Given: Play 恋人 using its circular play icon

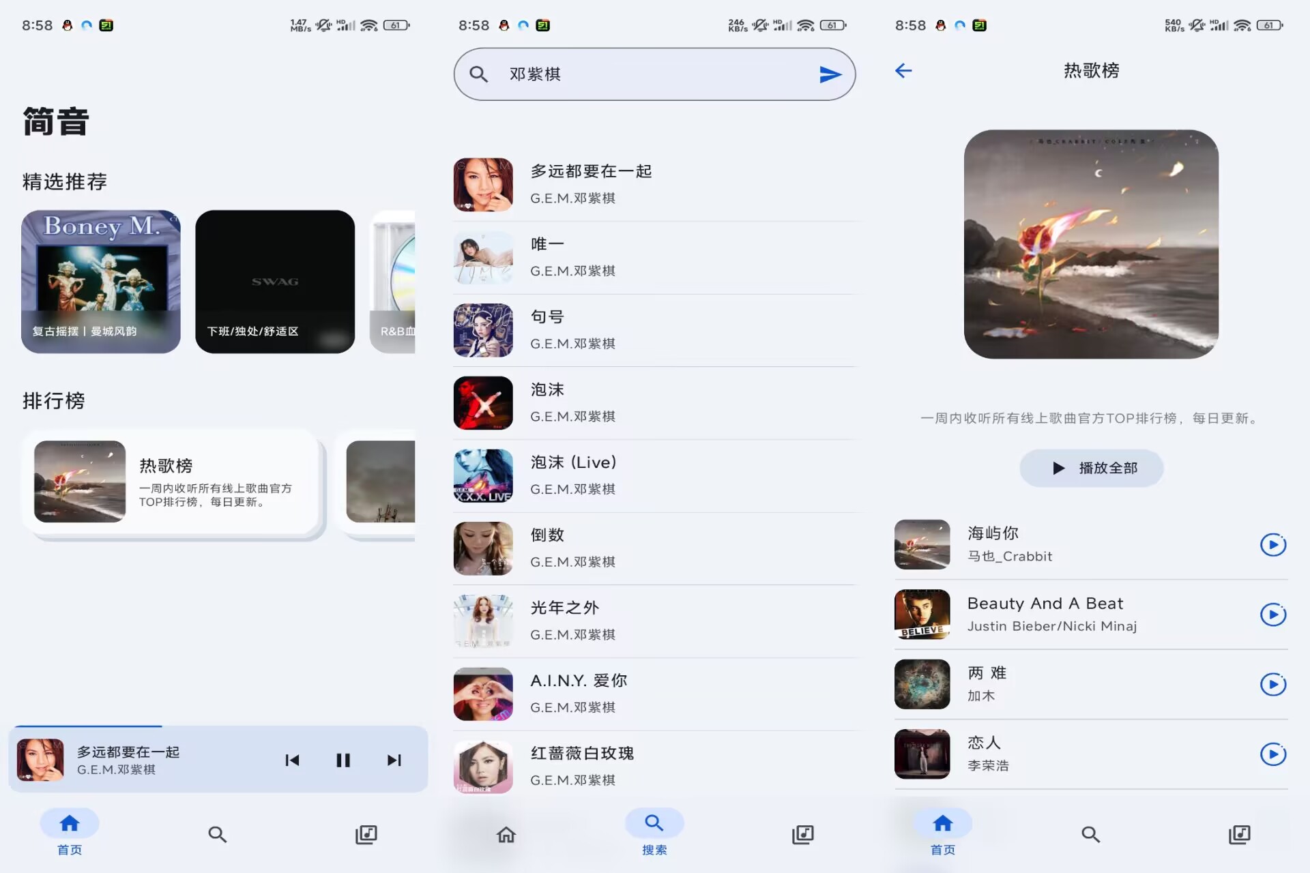Looking at the screenshot, I should 1273,754.
